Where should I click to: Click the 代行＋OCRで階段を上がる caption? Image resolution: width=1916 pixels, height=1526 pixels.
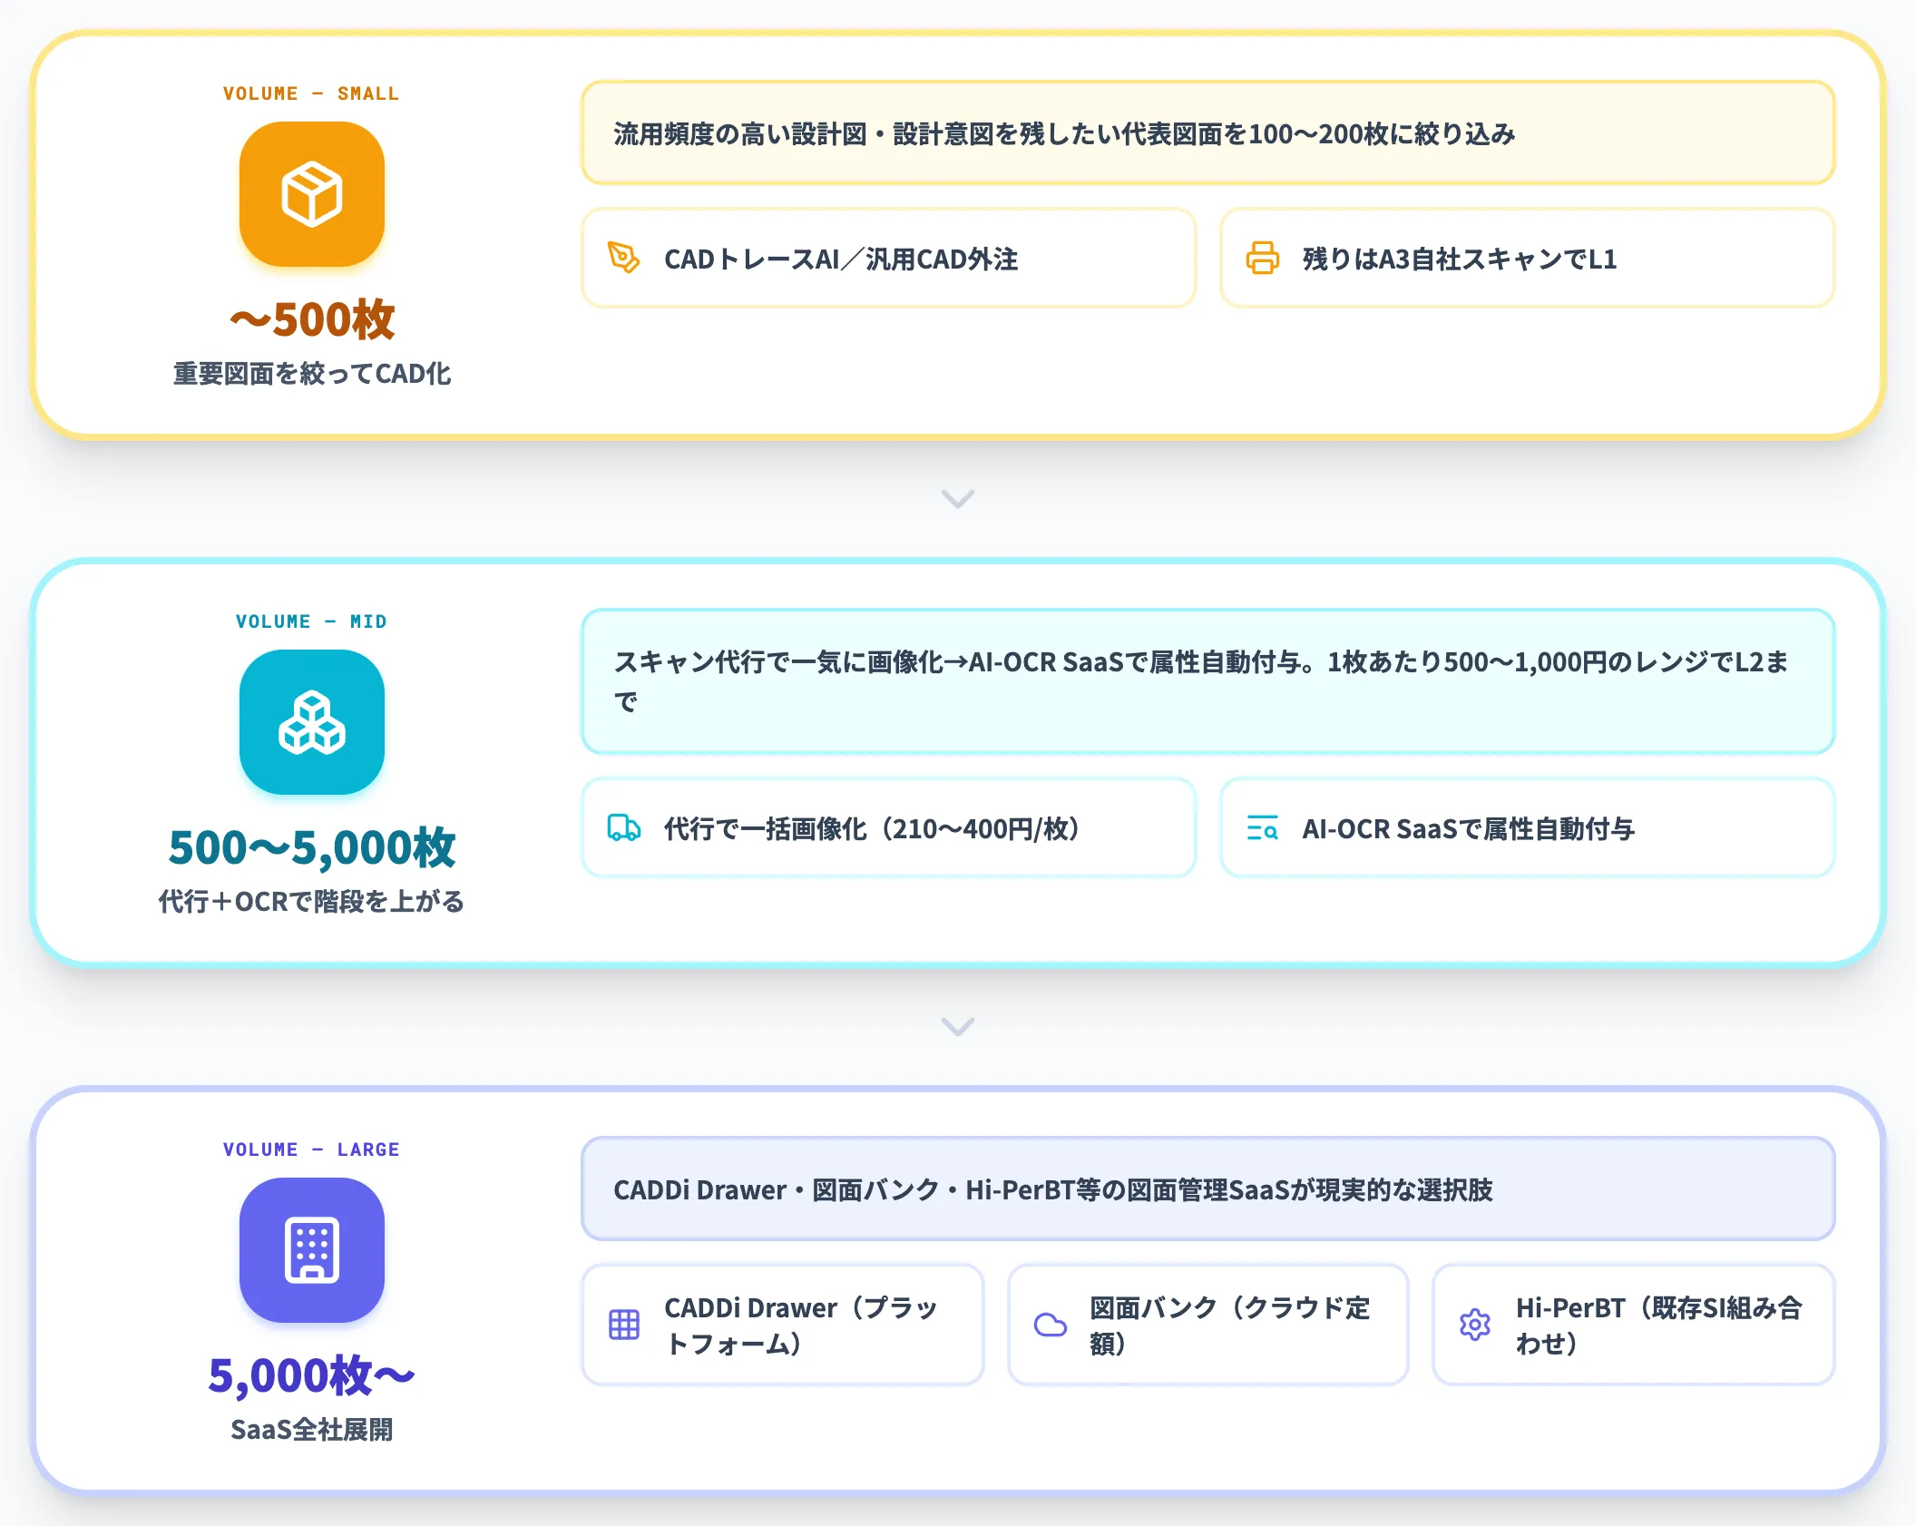coord(312,902)
